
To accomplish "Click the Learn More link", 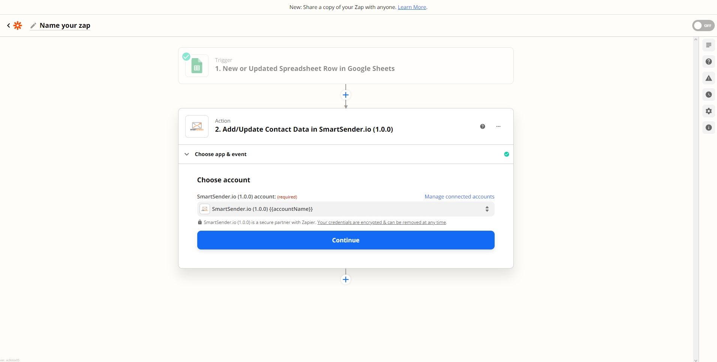I will point(412,7).
